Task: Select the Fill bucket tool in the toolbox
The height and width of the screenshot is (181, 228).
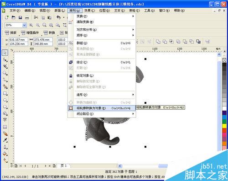Action: pos(5,154)
